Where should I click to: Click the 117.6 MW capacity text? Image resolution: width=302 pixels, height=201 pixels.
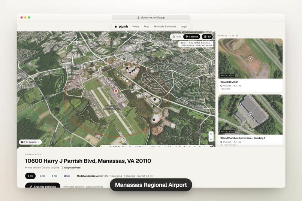pyautogui.click(x=225, y=89)
